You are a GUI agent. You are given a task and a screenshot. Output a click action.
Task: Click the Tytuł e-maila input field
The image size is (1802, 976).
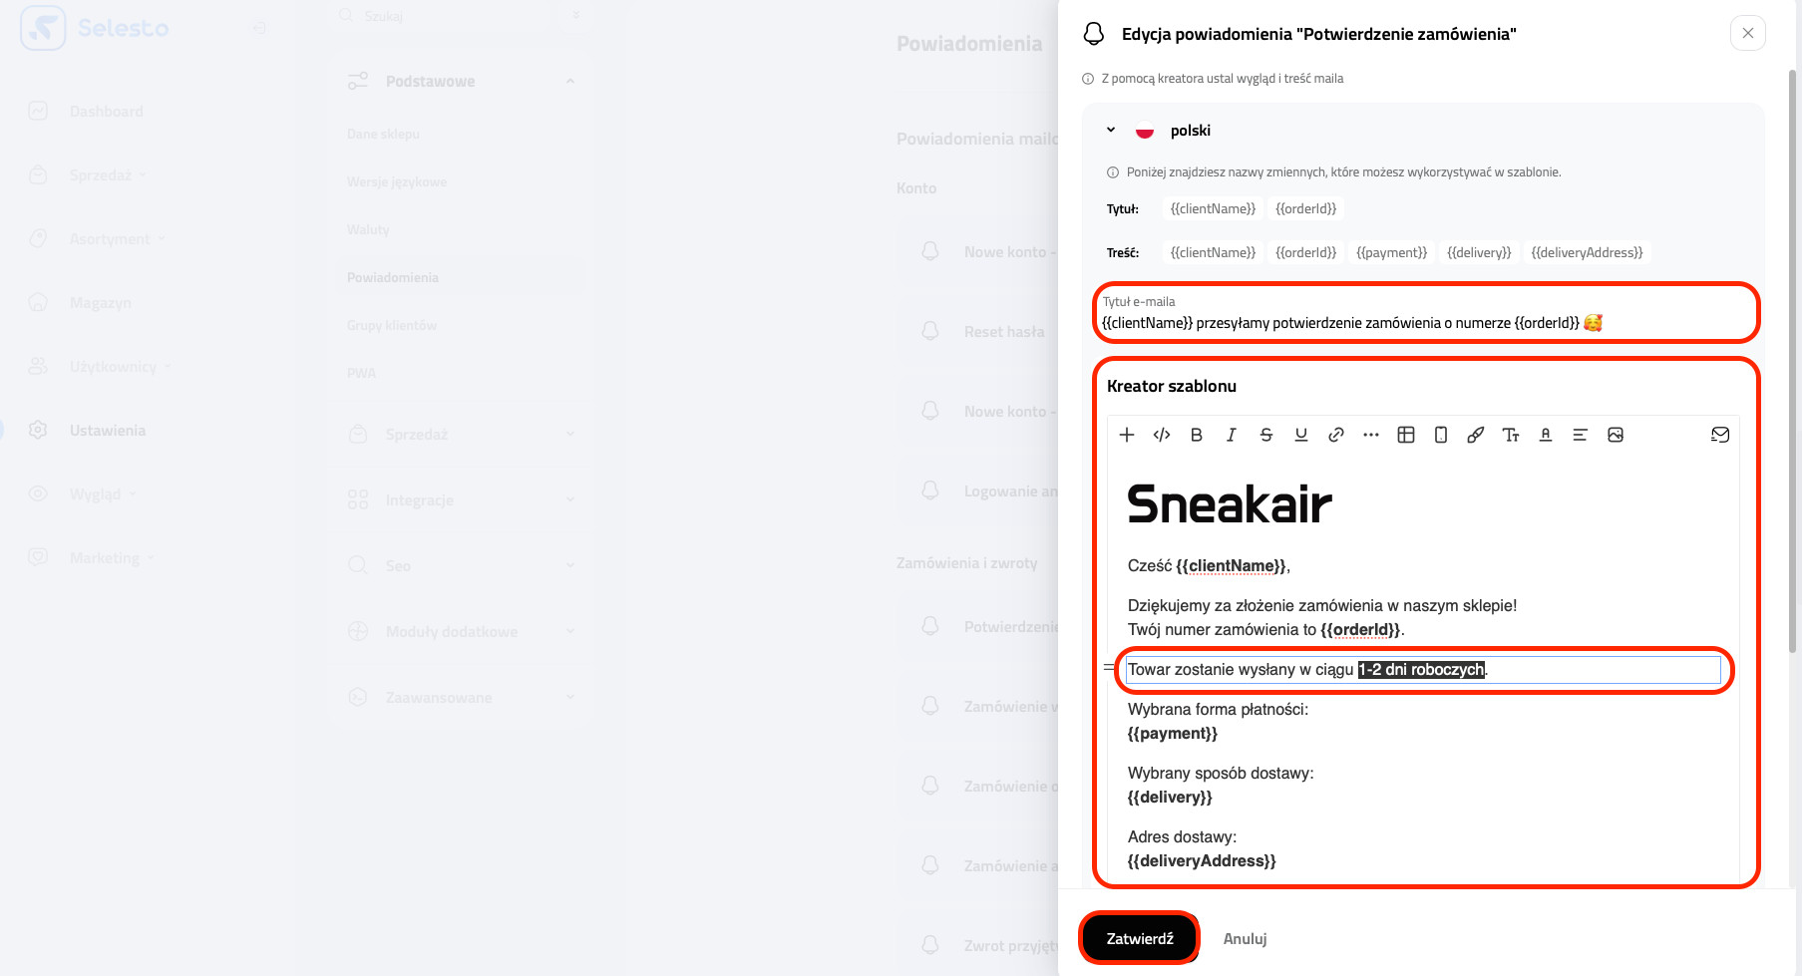1426,322
